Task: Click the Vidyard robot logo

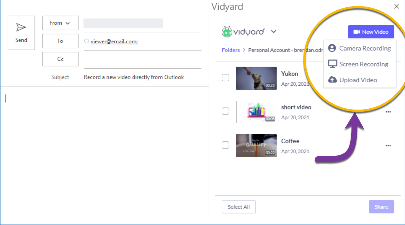Action: coord(227,32)
